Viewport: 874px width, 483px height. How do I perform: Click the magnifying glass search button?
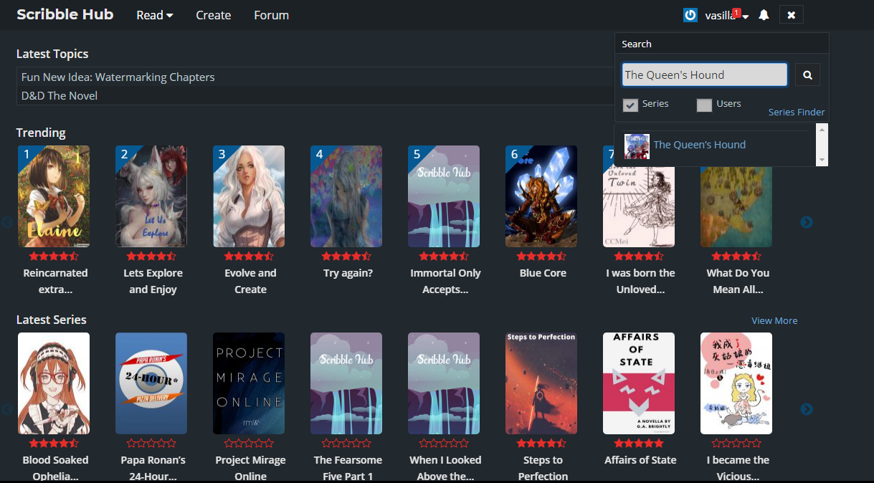pos(807,75)
